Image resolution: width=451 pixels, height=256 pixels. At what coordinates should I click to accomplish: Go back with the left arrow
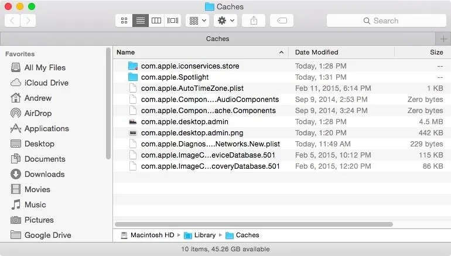(12, 21)
